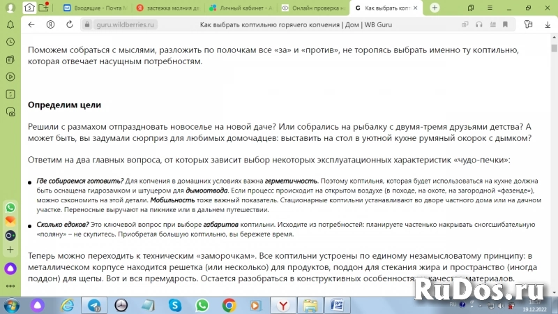Image resolution: width=558 pixels, height=314 pixels.
Task: Open the media player taskbar icon
Action: 255,306
